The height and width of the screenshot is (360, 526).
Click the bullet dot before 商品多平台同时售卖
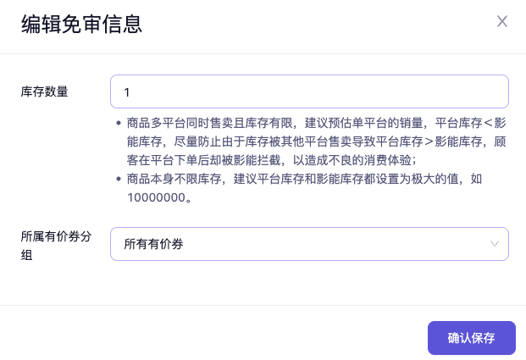click(119, 123)
